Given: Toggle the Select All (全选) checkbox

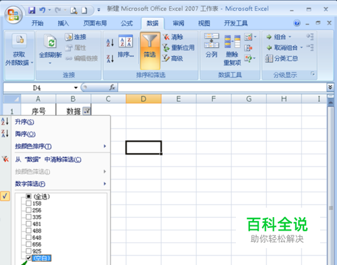Looking at the screenshot, I should (28, 197).
